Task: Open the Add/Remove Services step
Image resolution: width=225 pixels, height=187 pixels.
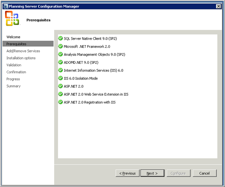Action: pos(23,51)
